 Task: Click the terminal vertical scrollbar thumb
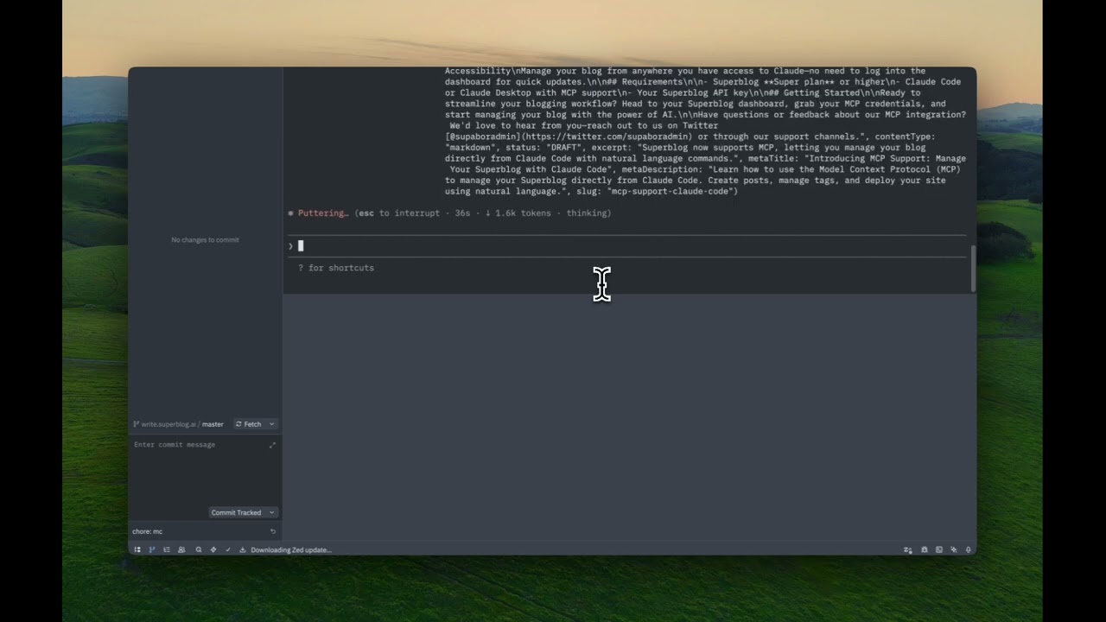973,269
